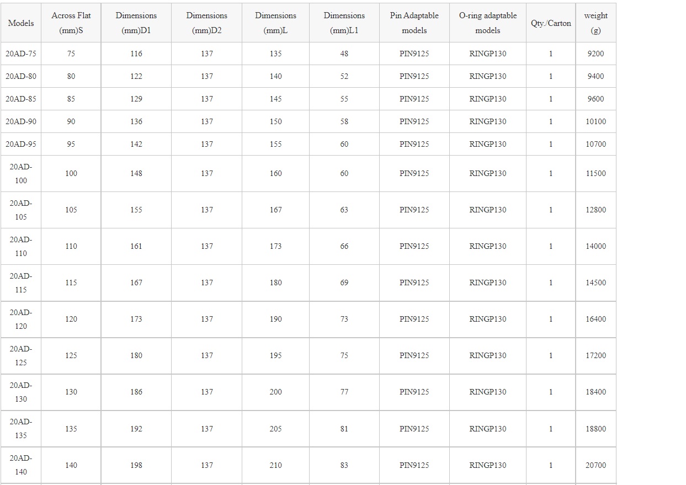The image size is (686, 485).
Task: Click D1 value 116 for 20AD-75
Action: click(136, 54)
